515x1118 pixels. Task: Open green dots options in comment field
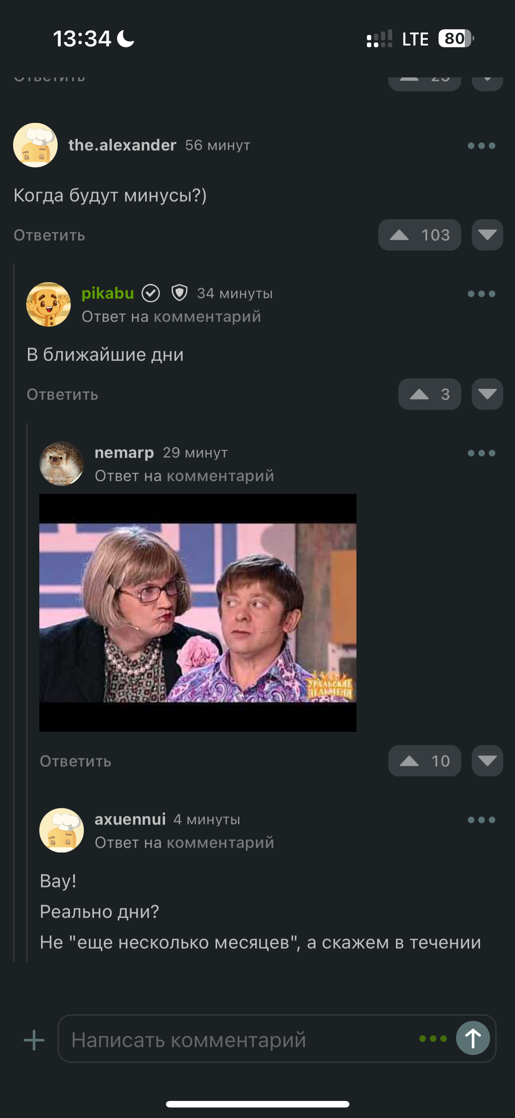point(433,1038)
